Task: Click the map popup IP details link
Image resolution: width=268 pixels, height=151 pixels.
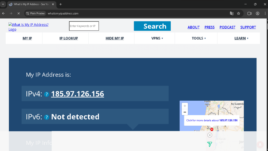Action: pos(212,120)
